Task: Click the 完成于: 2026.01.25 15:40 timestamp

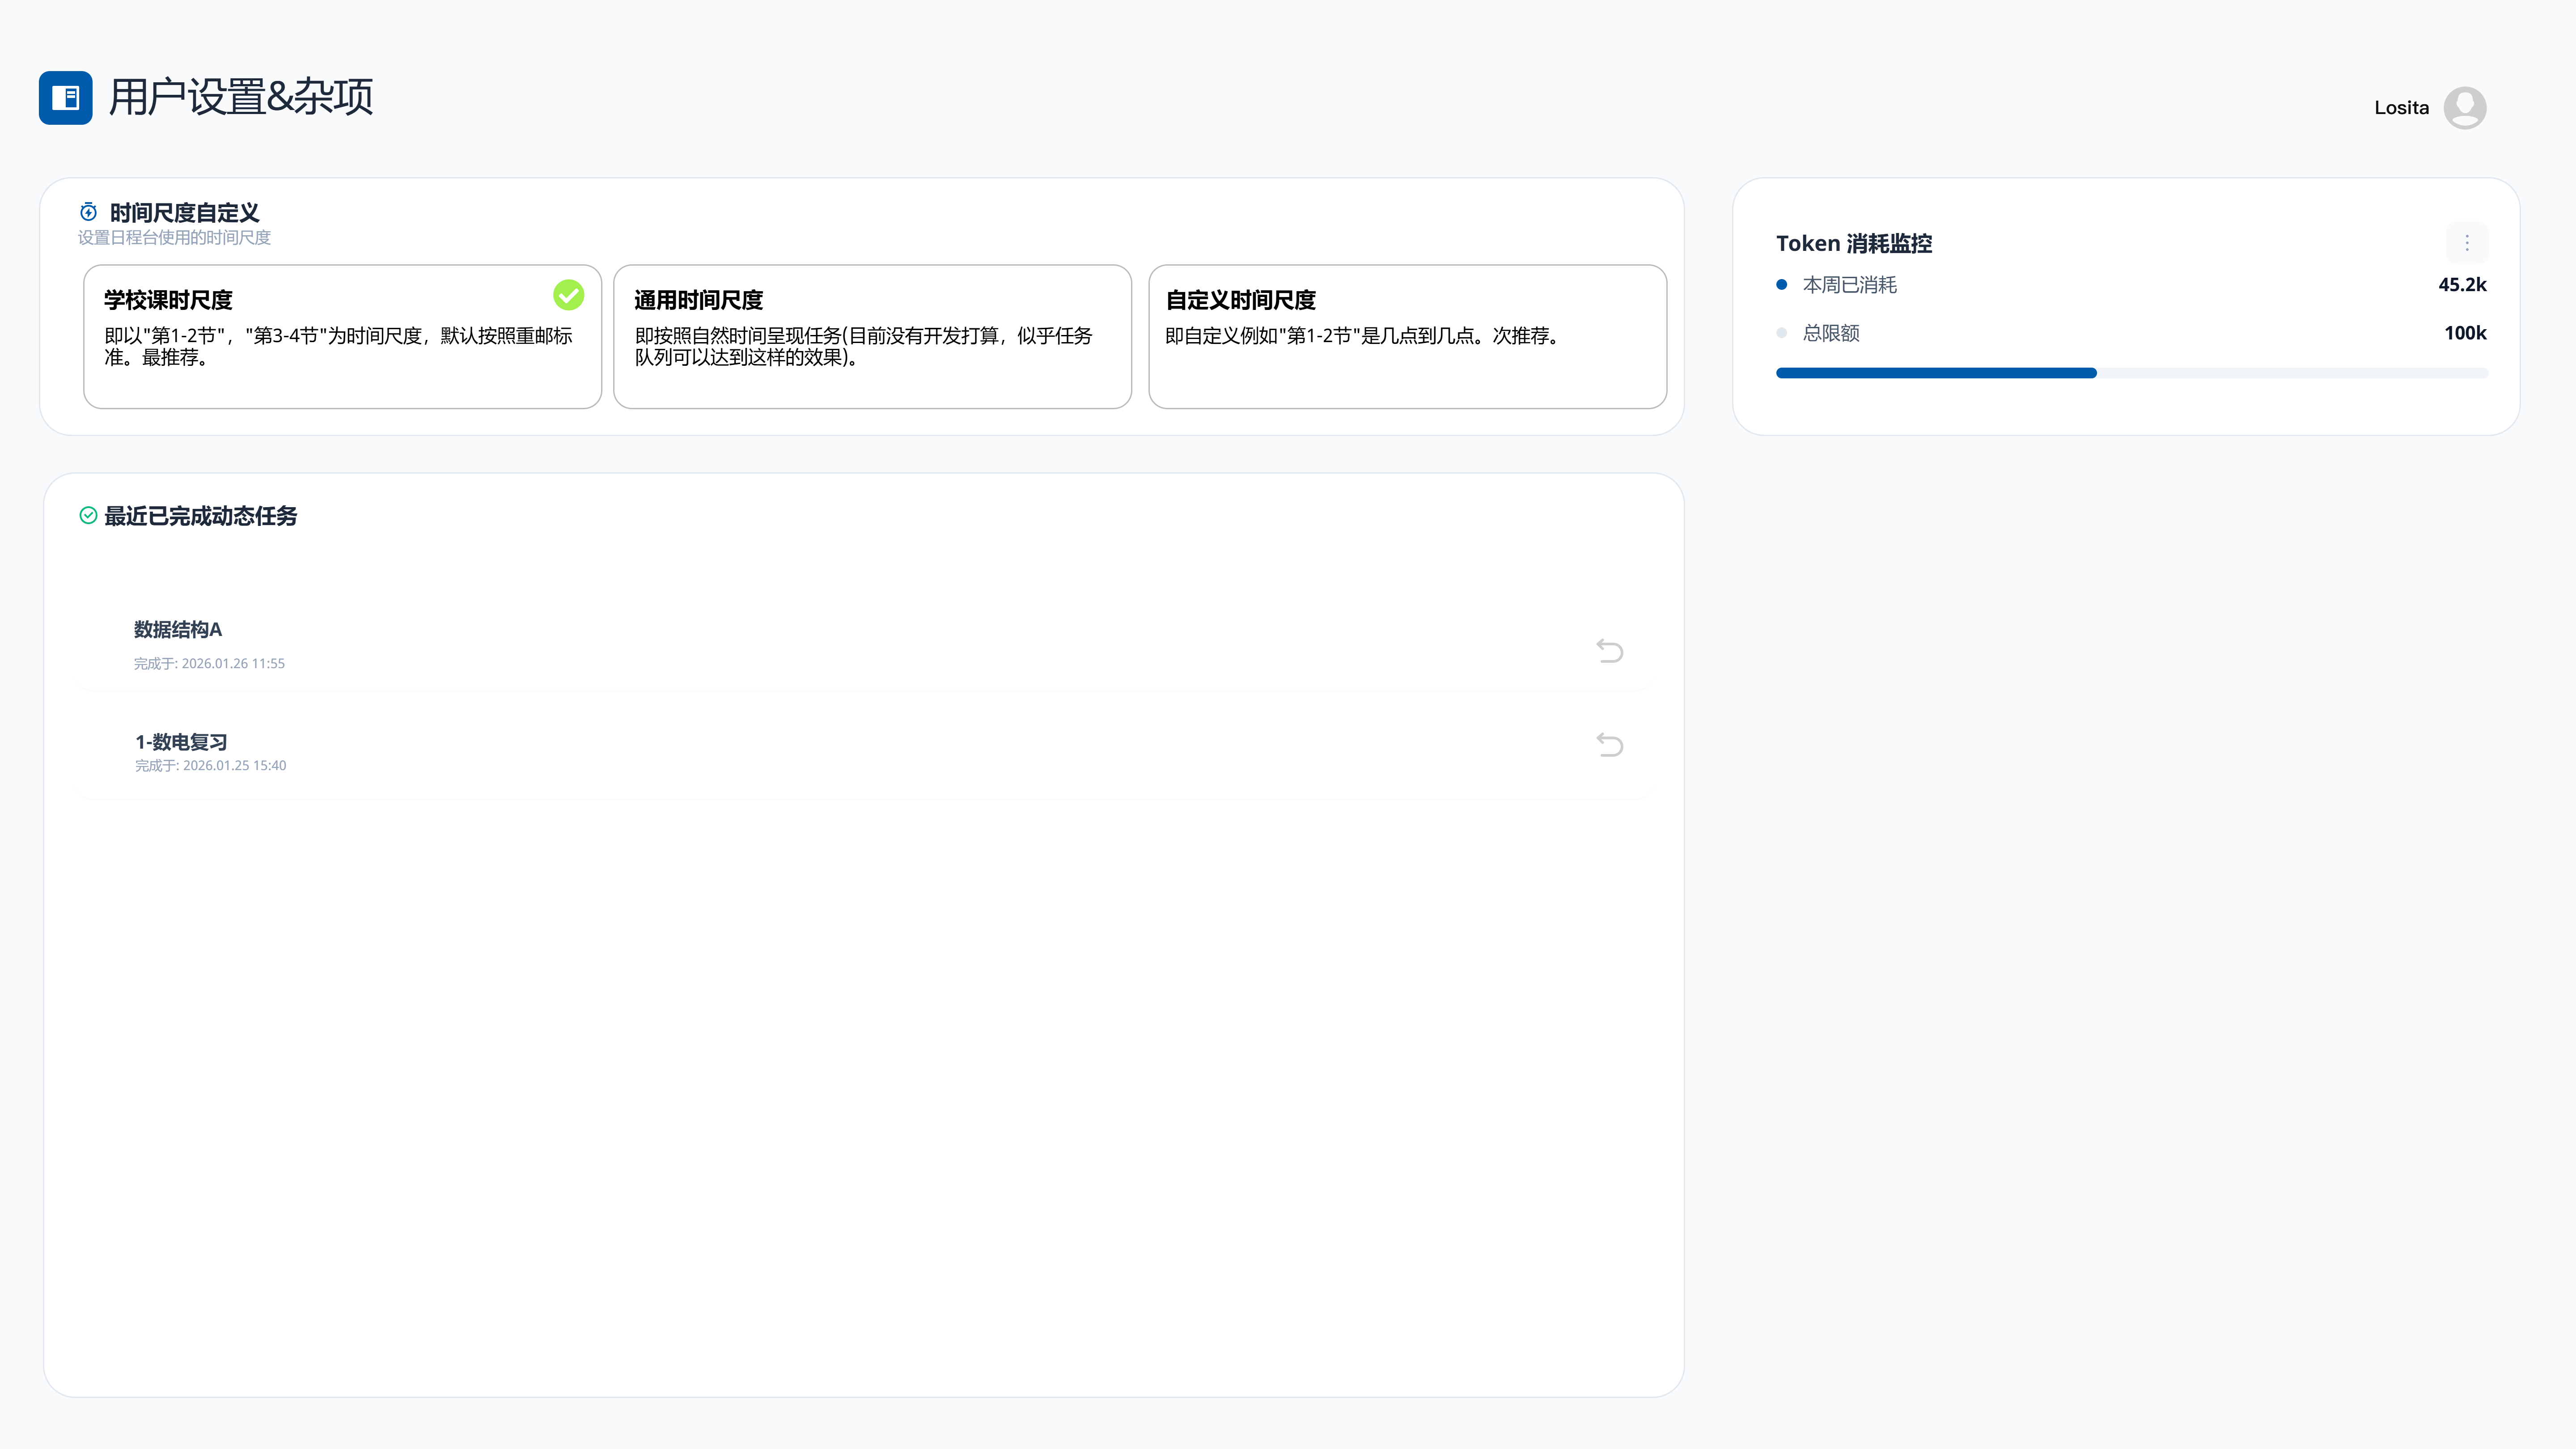Action: (x=211, y=766)
